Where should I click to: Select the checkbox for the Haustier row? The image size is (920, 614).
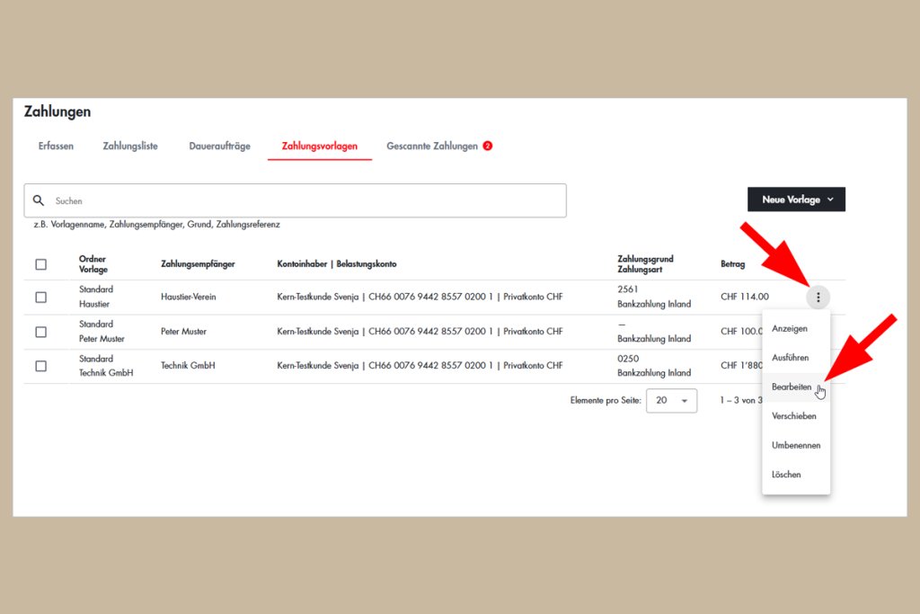point(40,296)
